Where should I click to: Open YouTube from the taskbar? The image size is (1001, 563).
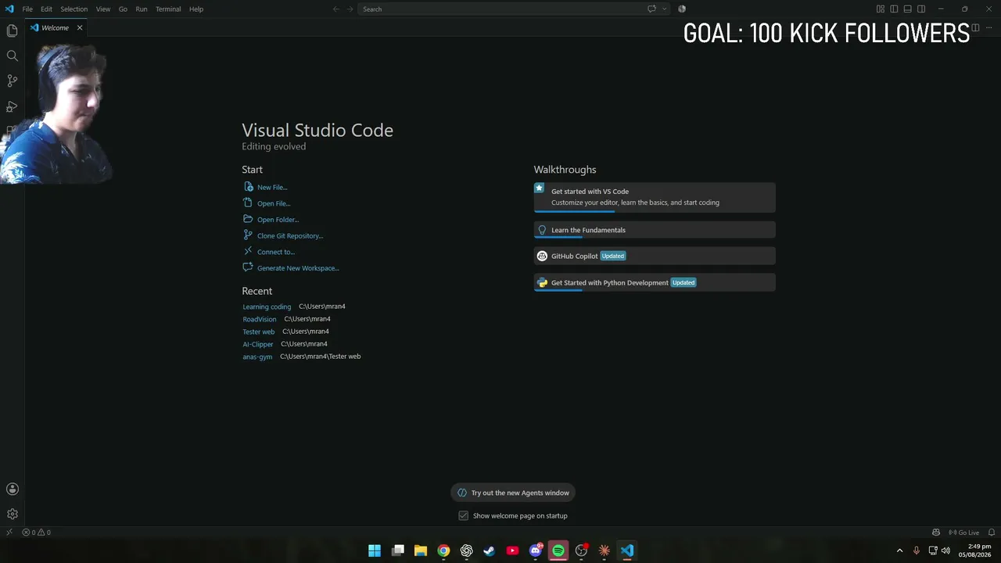[x=512, y=550]
